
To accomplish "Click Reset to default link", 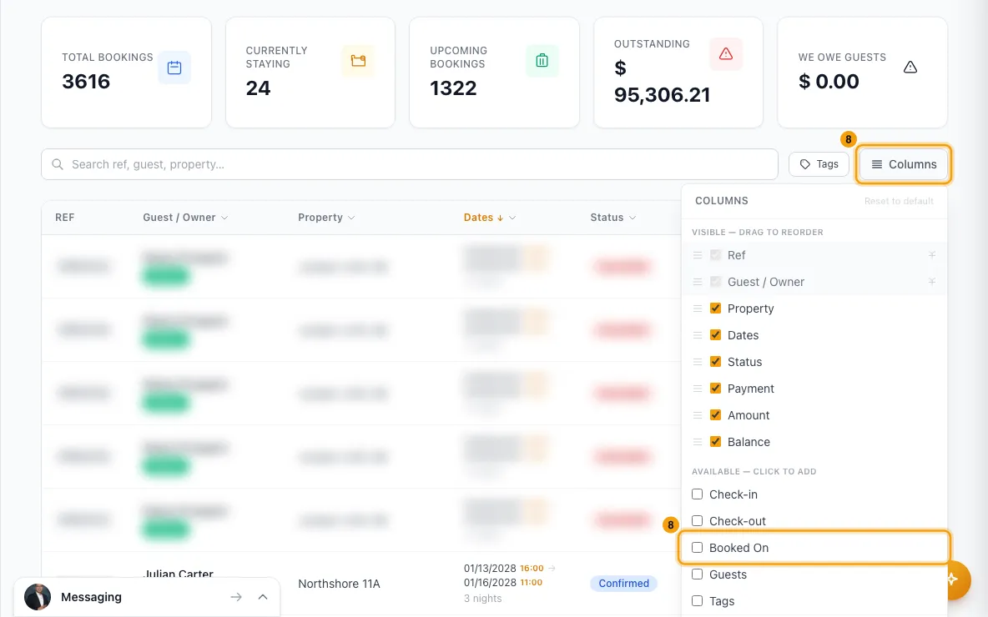I will click(899, 201).
